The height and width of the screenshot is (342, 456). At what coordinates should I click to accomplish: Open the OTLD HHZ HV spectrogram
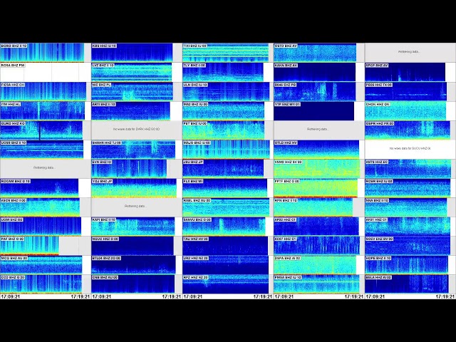316,150
